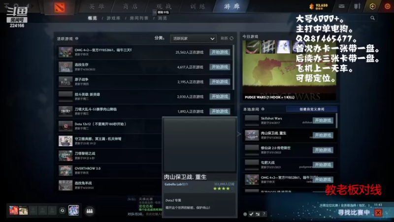Start game for 4,617 players row
Viewport: 394px width, 222px height.
220,67
